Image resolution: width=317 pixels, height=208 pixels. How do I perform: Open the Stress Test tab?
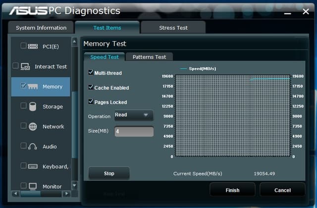click(x=173, y=28)
